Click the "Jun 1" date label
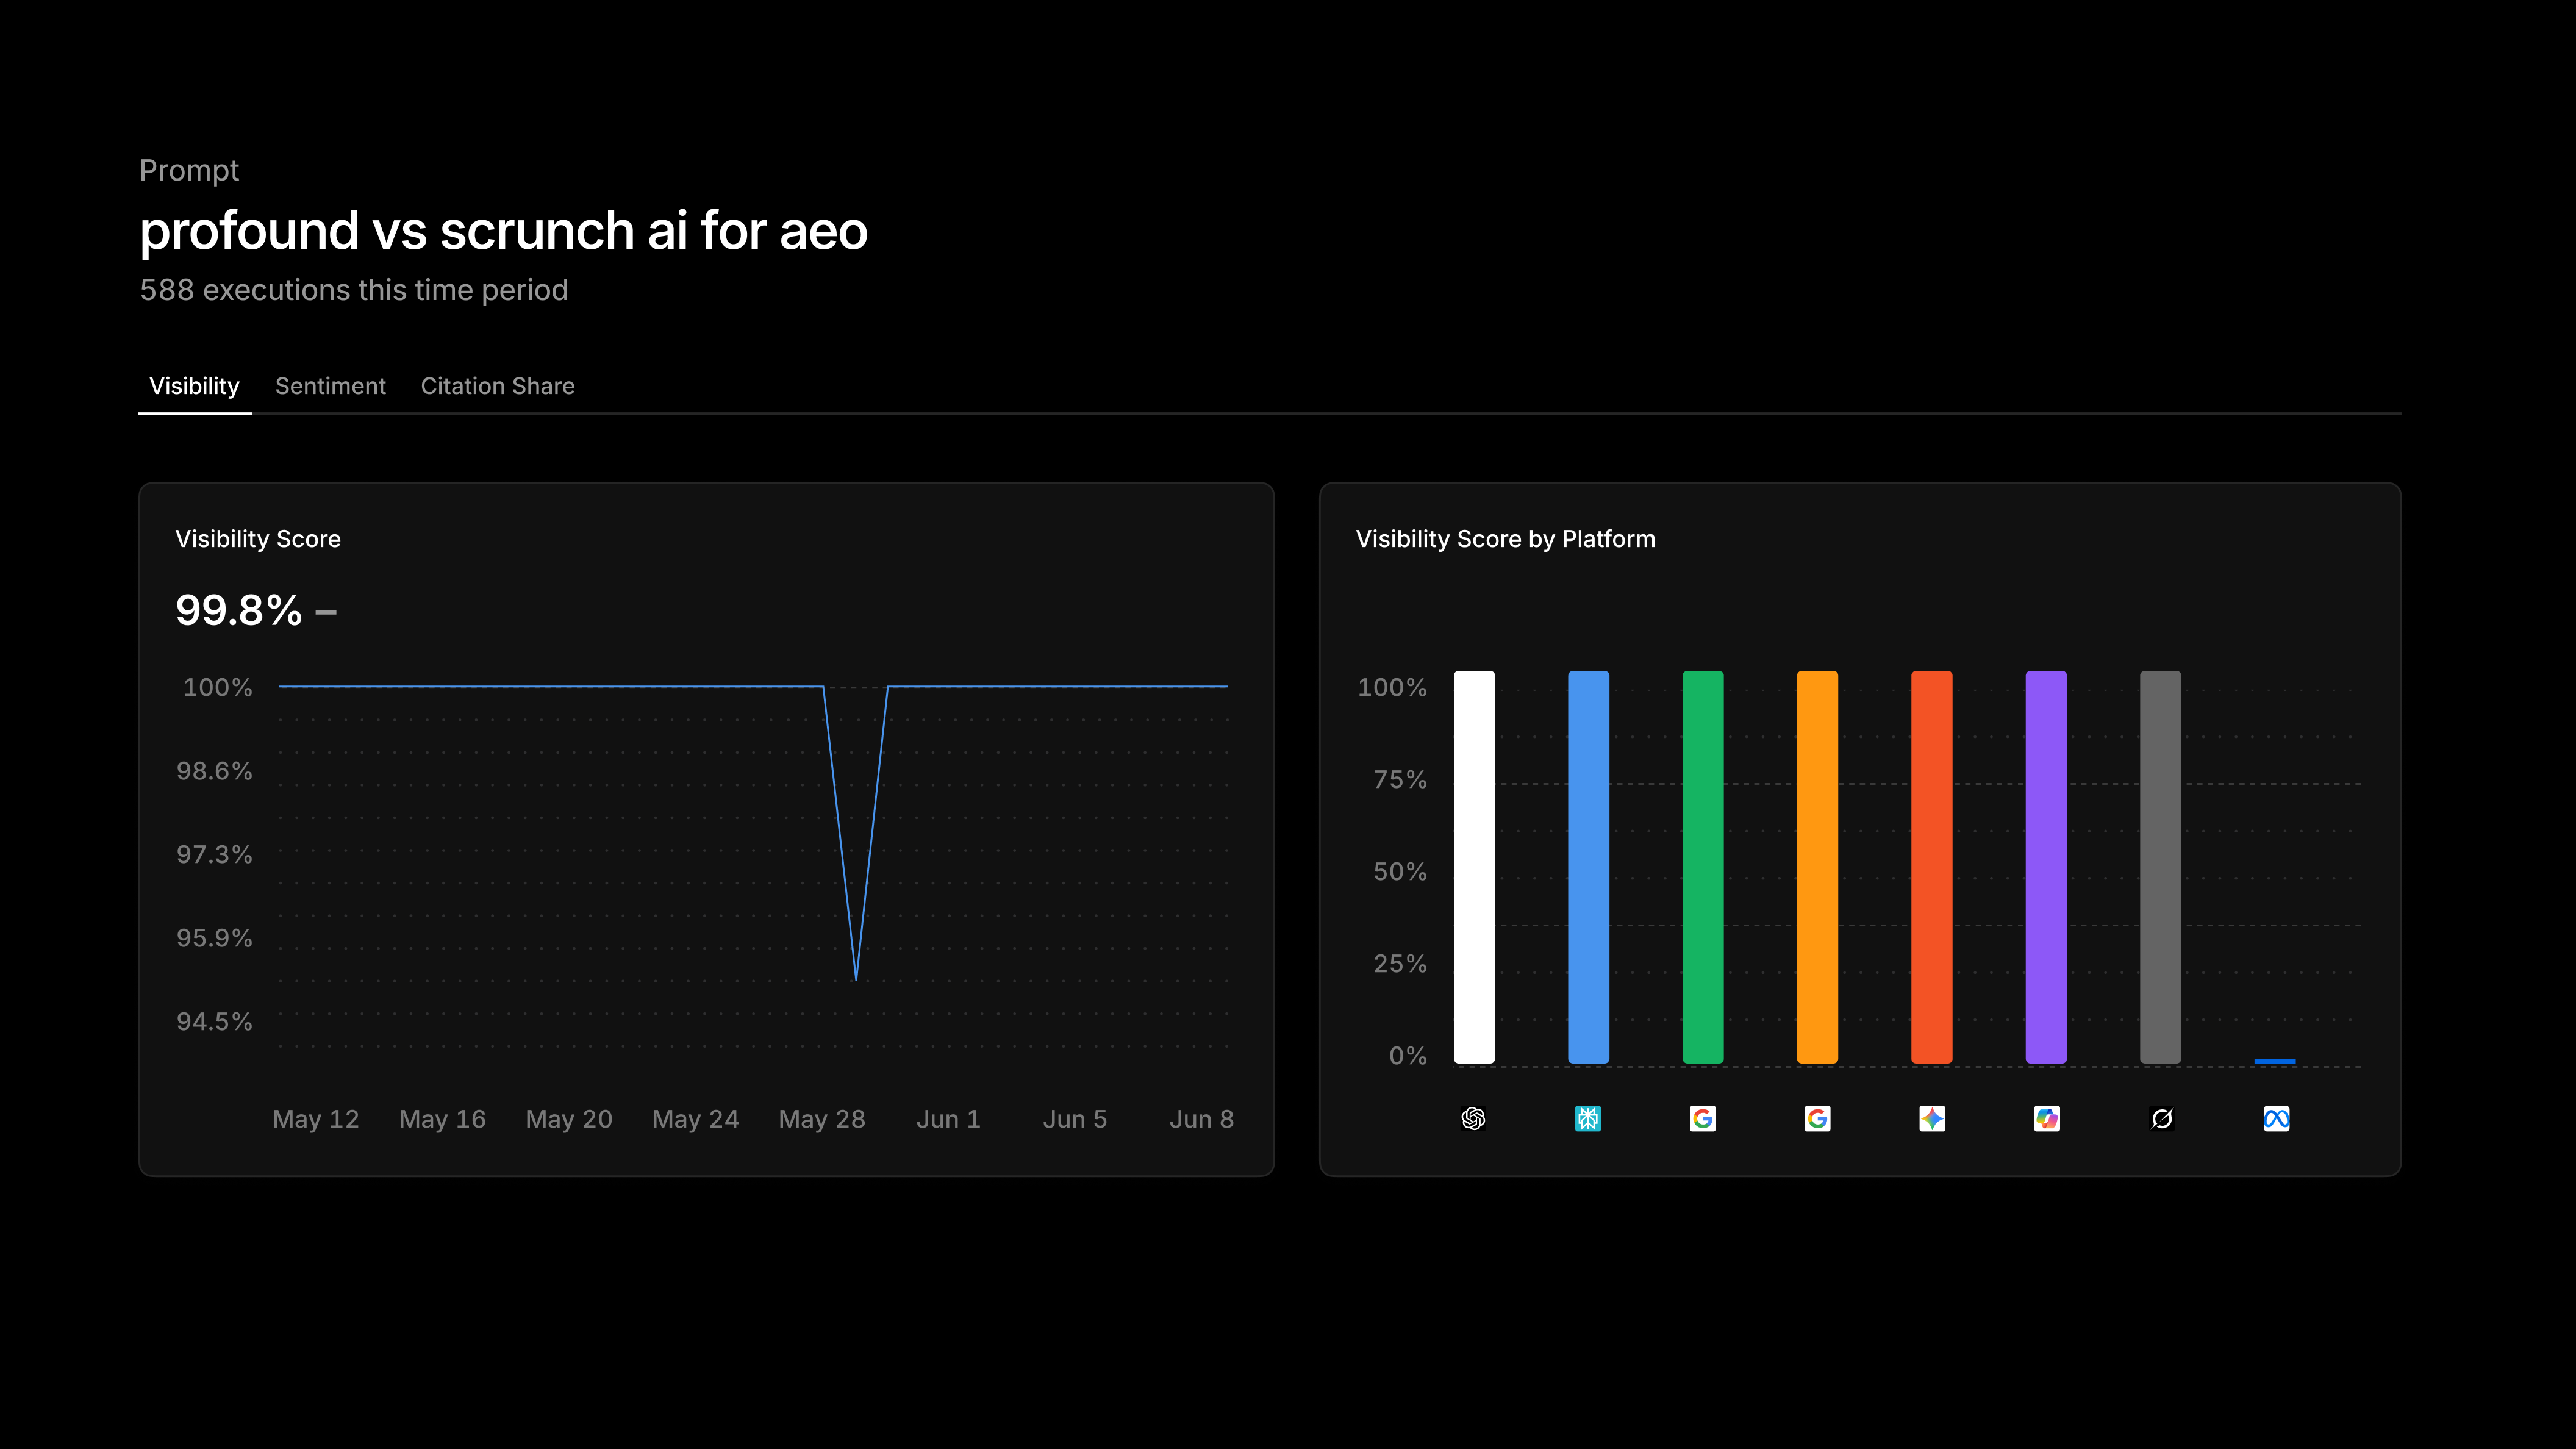The image size is (2576, 1449). tap(949, 1119)
